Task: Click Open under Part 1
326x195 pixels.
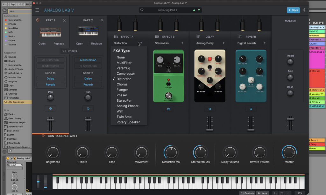Action: click(42, 44)
